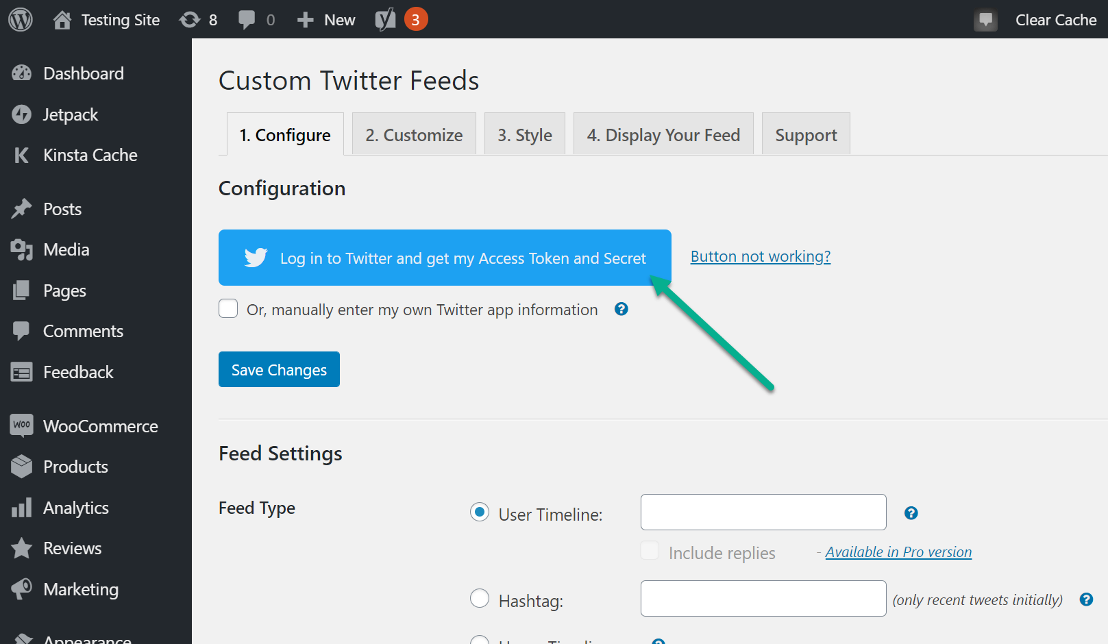Screen dimensions: 1108x644
Task: Open the Support tab
Action: pyautogui.click(x=806, y=134)
